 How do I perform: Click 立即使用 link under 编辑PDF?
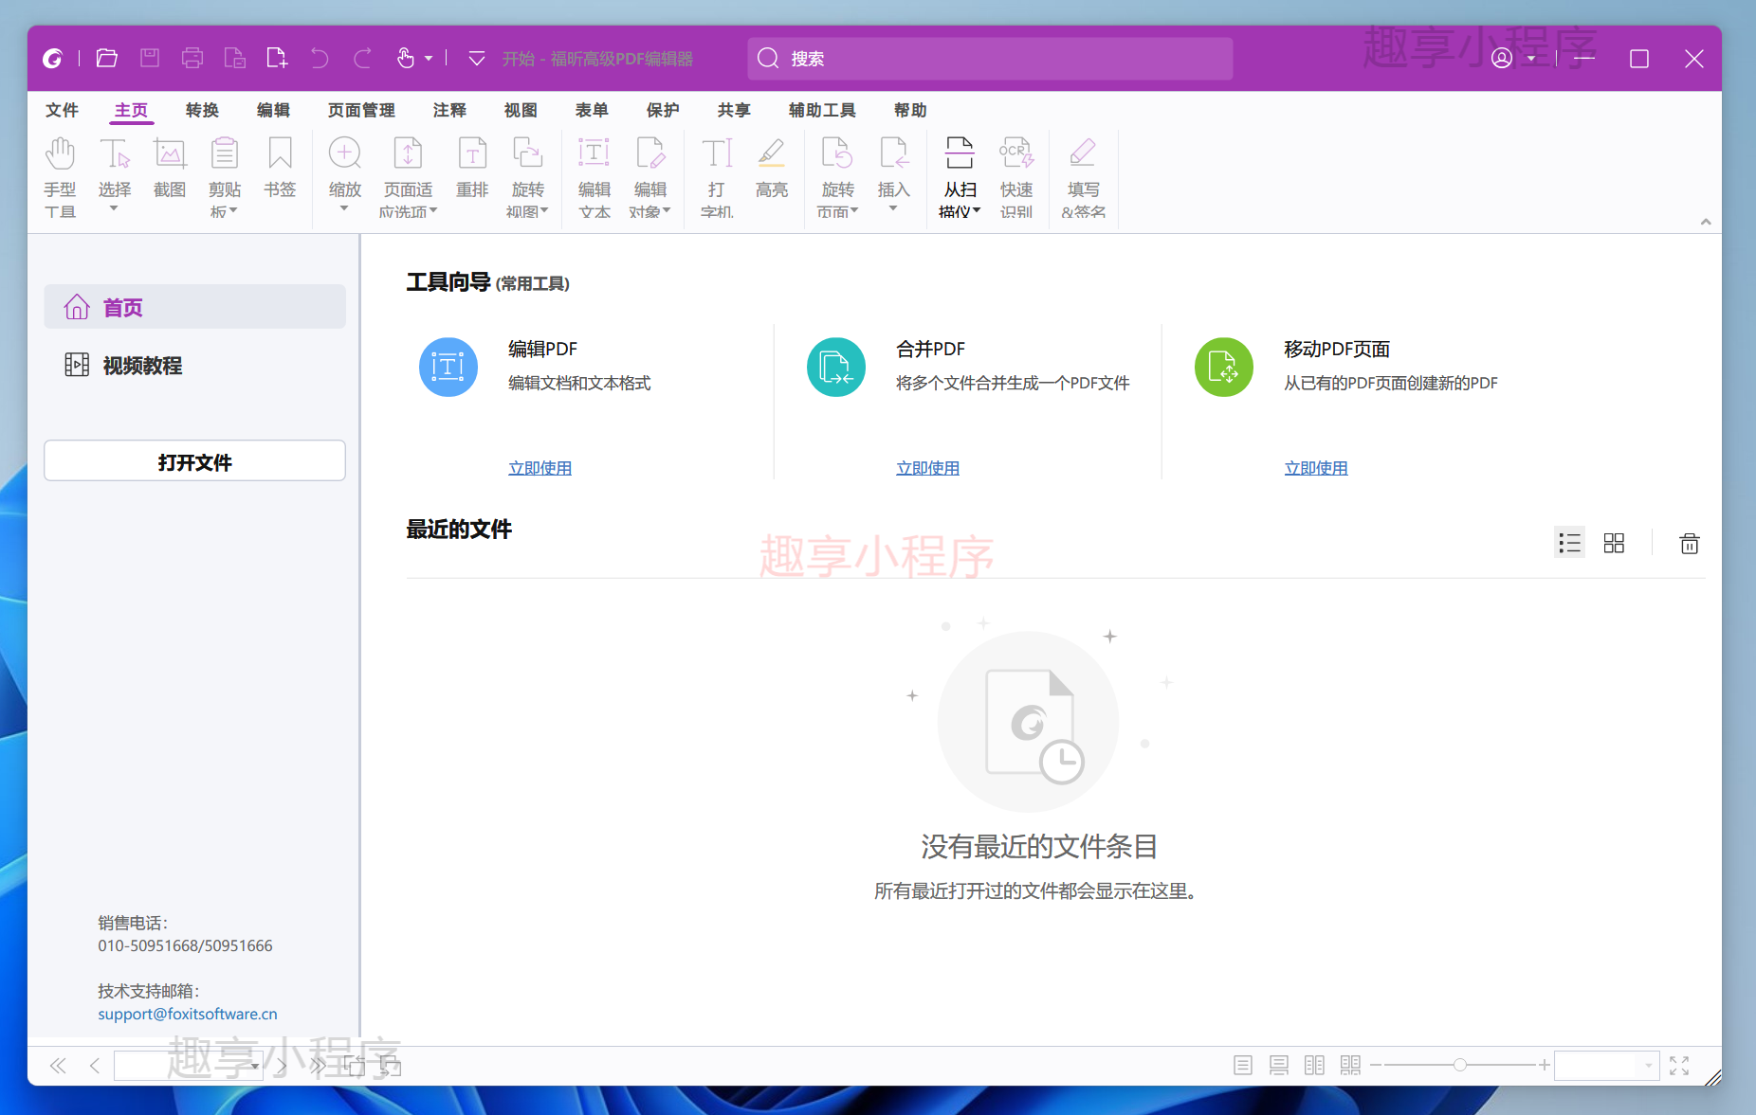(x=540, y=468)
